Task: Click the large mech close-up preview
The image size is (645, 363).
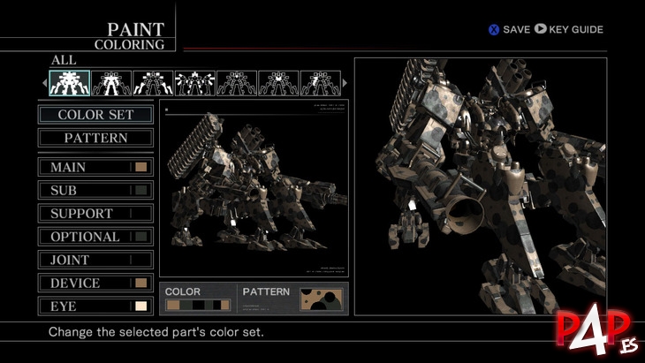Action: 481,186
